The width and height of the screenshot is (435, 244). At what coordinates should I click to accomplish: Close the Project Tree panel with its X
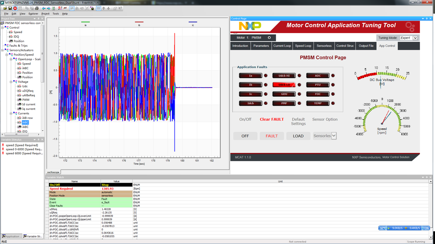[42, 19]
